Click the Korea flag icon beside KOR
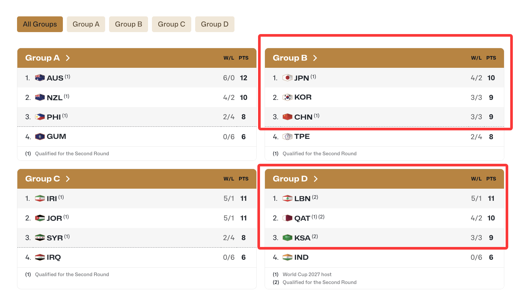Screen dimensions: 522x302 (x=287, y=97)
